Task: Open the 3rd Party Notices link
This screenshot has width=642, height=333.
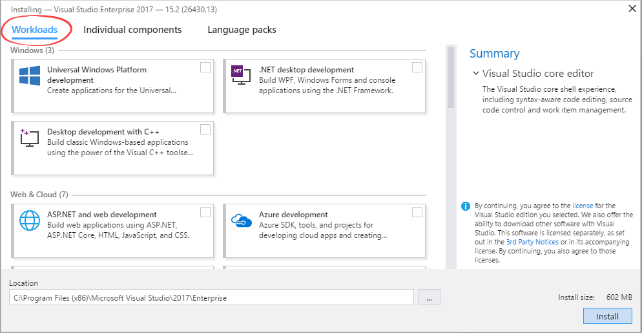Action: pyautogui.click(x=532, y=242)
